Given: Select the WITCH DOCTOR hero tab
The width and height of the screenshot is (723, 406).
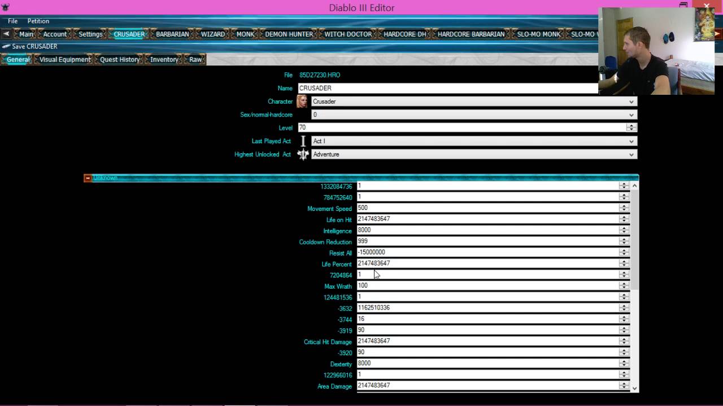Looking at the screenshot, I should [348, 34].
